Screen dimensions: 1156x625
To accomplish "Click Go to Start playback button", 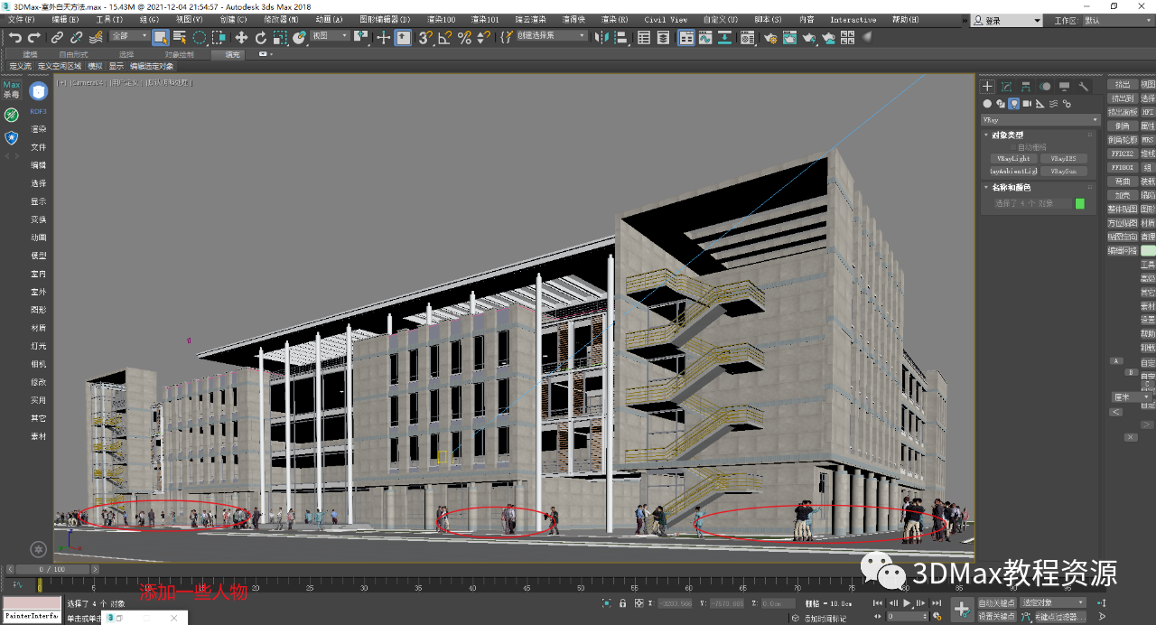I will tap(878, 603).
